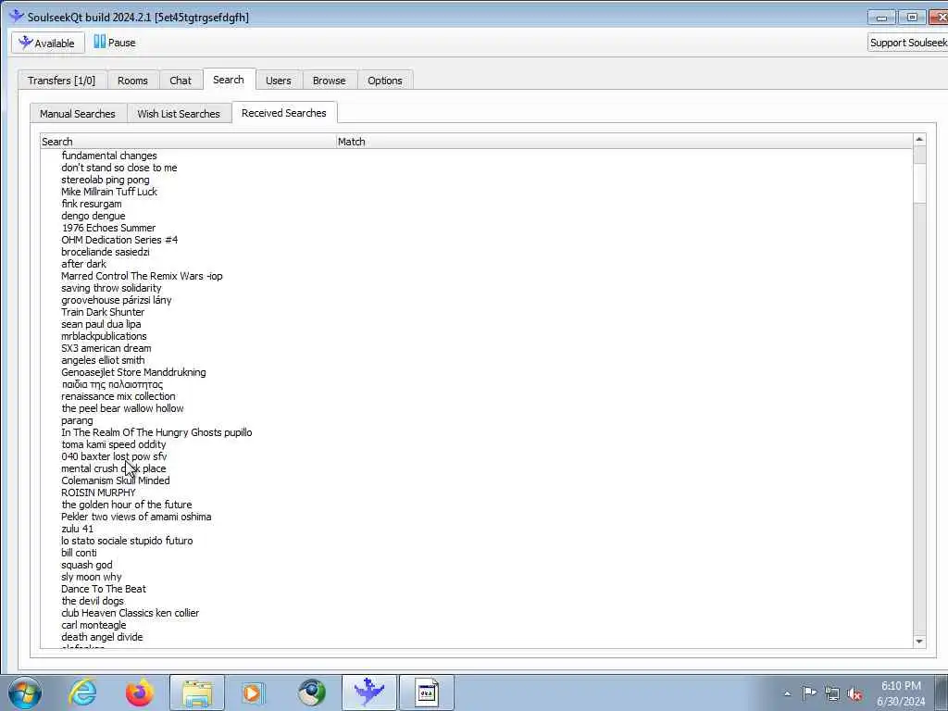Screen dimensions: 948x711
Task: Select row 'toma kami speed oddity'
Action: (x=476, y=444)
